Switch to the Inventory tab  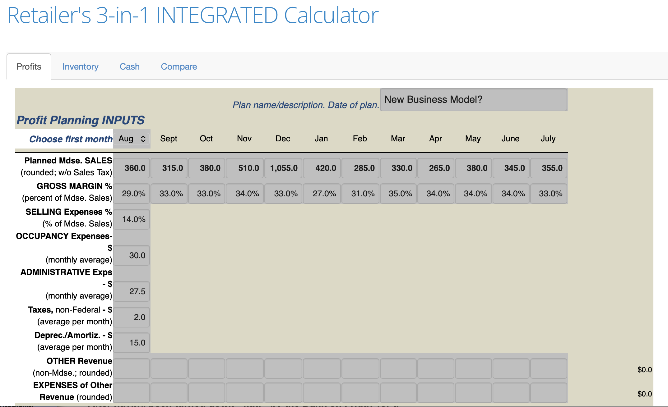[x=80, y=66]
